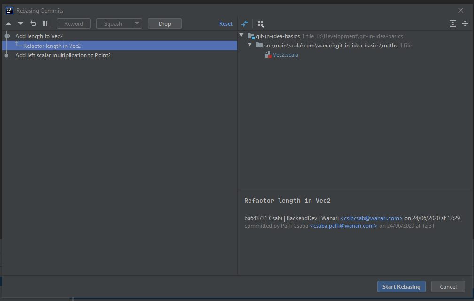Click the Reword button
The width and height of the screenshot is (474, 301).
pos(74,23)
